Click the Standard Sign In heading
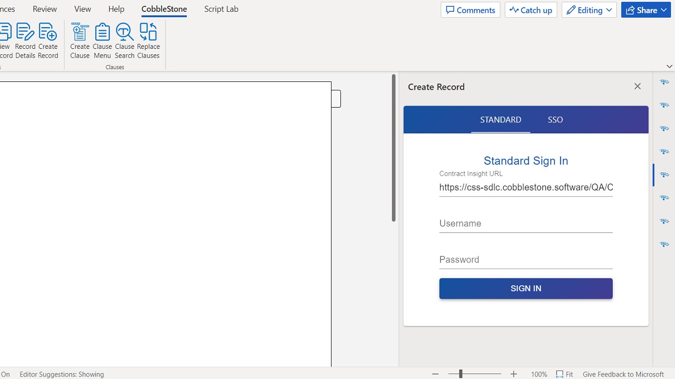 click(x=526, y=161)
